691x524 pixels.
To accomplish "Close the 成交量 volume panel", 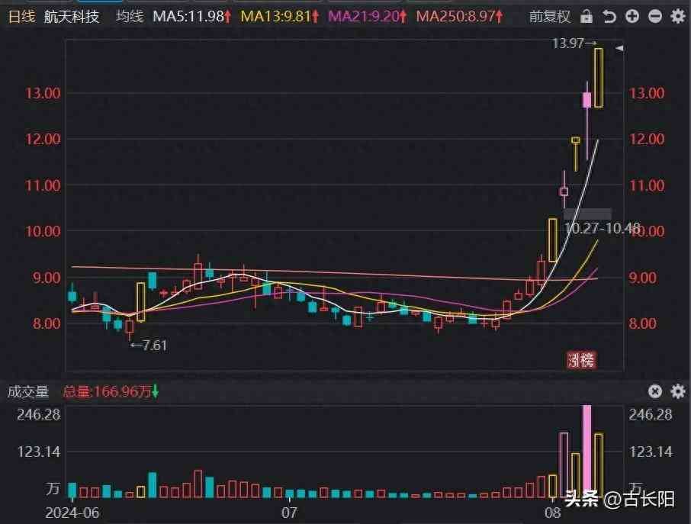I will pyautogui.click(x=655, y=391).
